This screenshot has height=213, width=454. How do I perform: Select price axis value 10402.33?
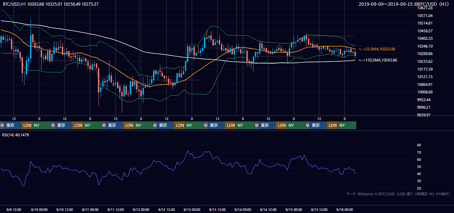(x=425, y=38)
